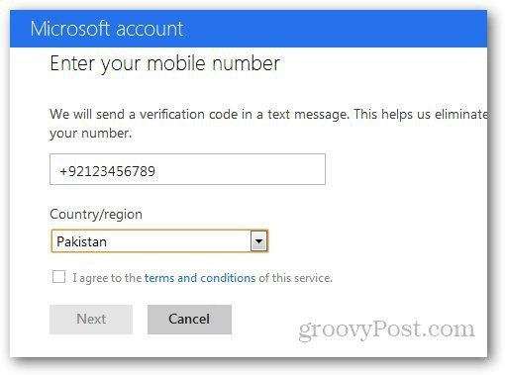Click the blue header banner
The image size is (505, 375).
[x=249, y=29]
